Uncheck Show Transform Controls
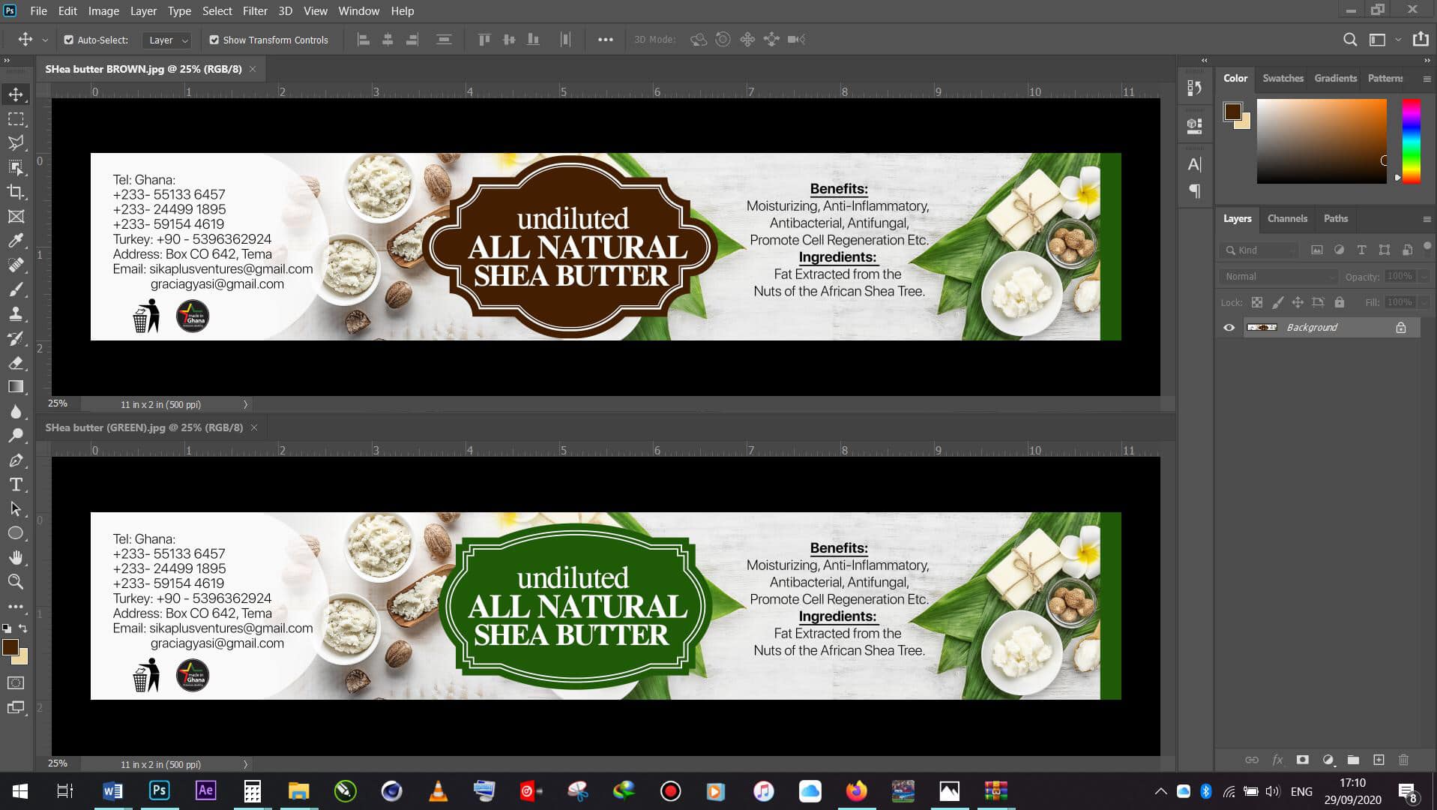 coord(214,40)
